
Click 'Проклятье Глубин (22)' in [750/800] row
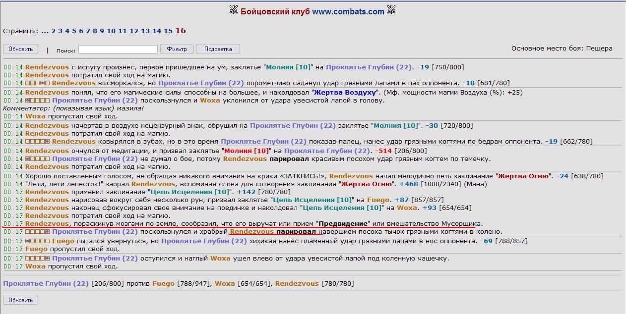369,67
